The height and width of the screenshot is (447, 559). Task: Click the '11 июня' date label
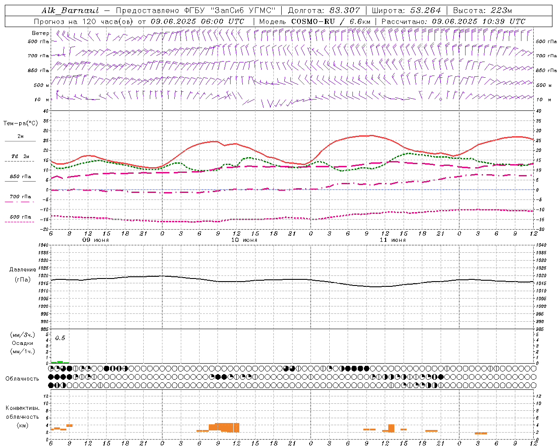393,240
